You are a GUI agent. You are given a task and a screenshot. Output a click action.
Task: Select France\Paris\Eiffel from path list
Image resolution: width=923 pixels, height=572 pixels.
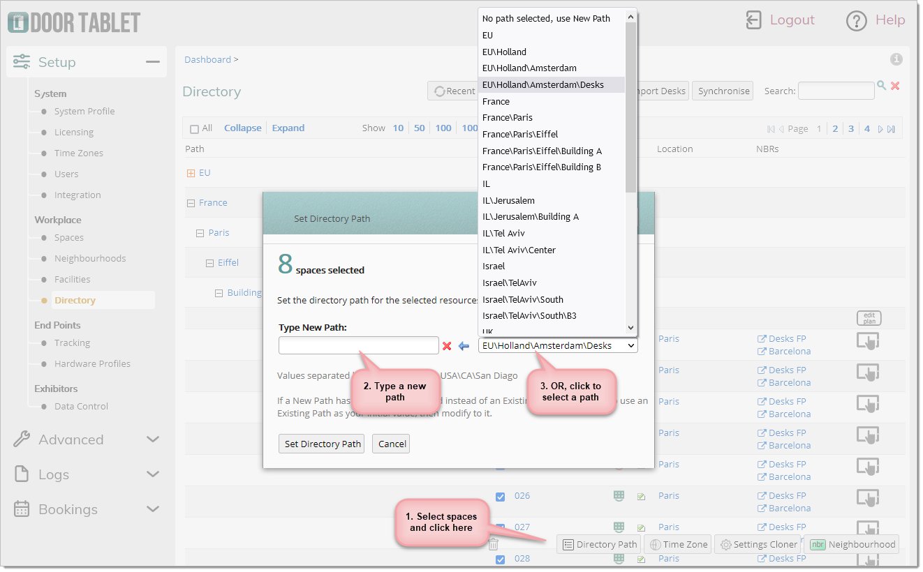tap(519, 134)
